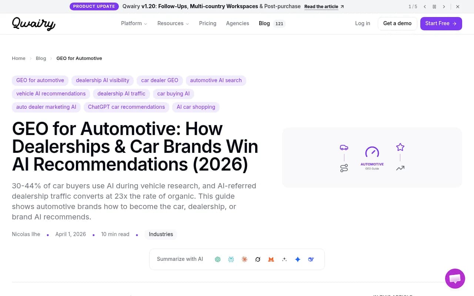
Task: Click the 10 min read text
Action: pyautogui.click(x=115, y=234)
